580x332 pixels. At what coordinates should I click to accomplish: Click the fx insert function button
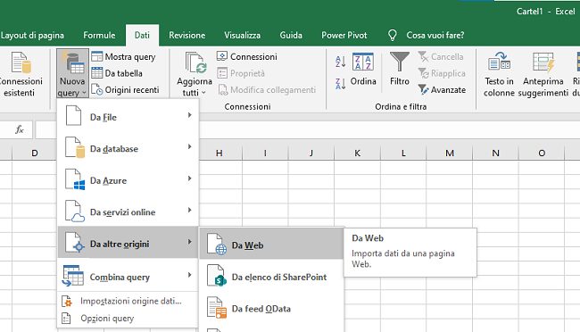coord(20,129)
